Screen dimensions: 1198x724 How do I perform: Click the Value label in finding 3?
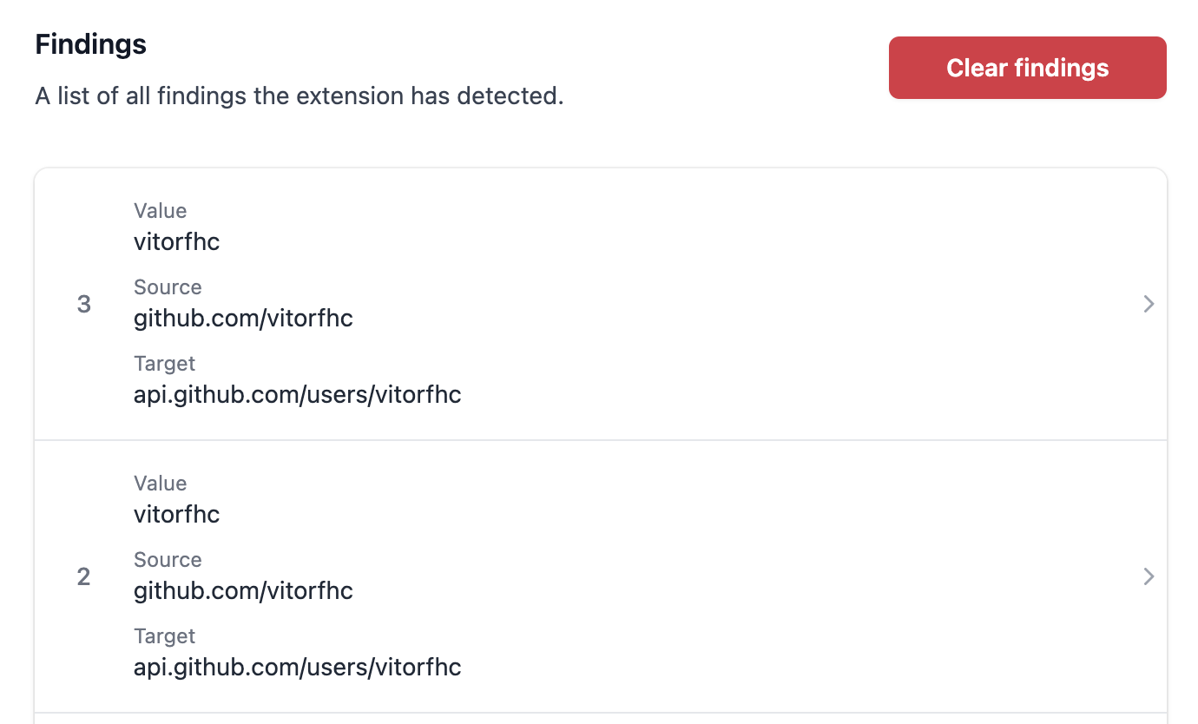pos(160,211)
